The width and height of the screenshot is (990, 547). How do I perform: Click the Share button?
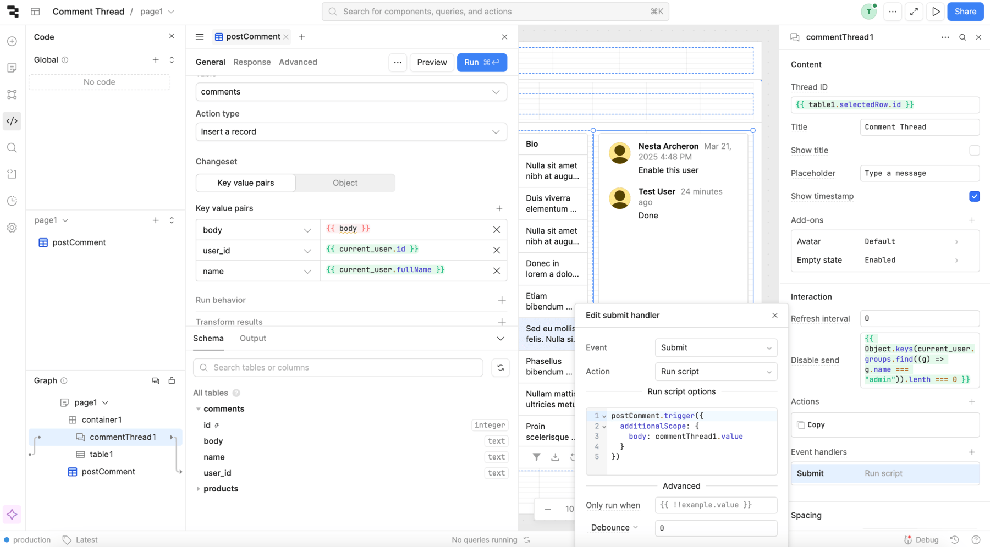click(965, 12)
